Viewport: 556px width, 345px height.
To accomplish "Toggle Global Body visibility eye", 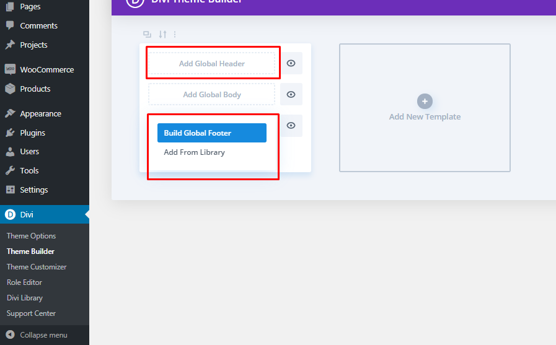I will pyautogui.click(x=291, y=95).
